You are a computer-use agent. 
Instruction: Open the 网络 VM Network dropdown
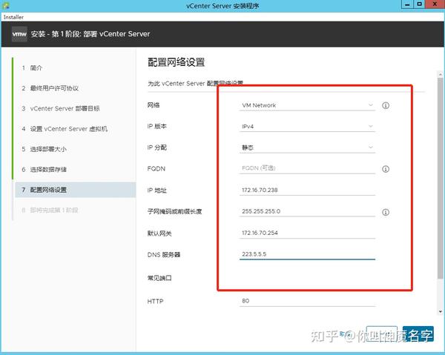[307, 105]
